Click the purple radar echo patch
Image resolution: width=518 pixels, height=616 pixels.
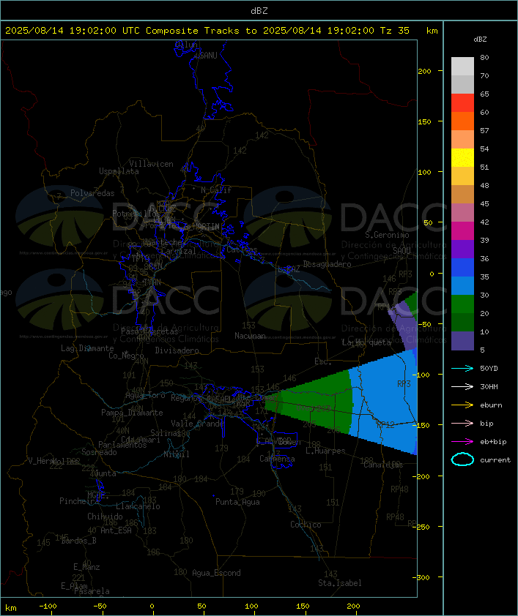pyautogui.click(x=402, y=324)
